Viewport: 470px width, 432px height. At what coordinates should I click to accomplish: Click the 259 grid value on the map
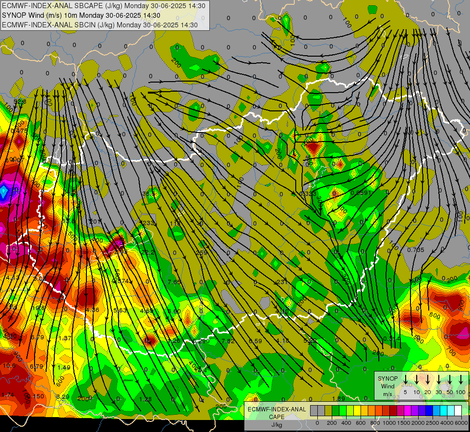(202, 252)
